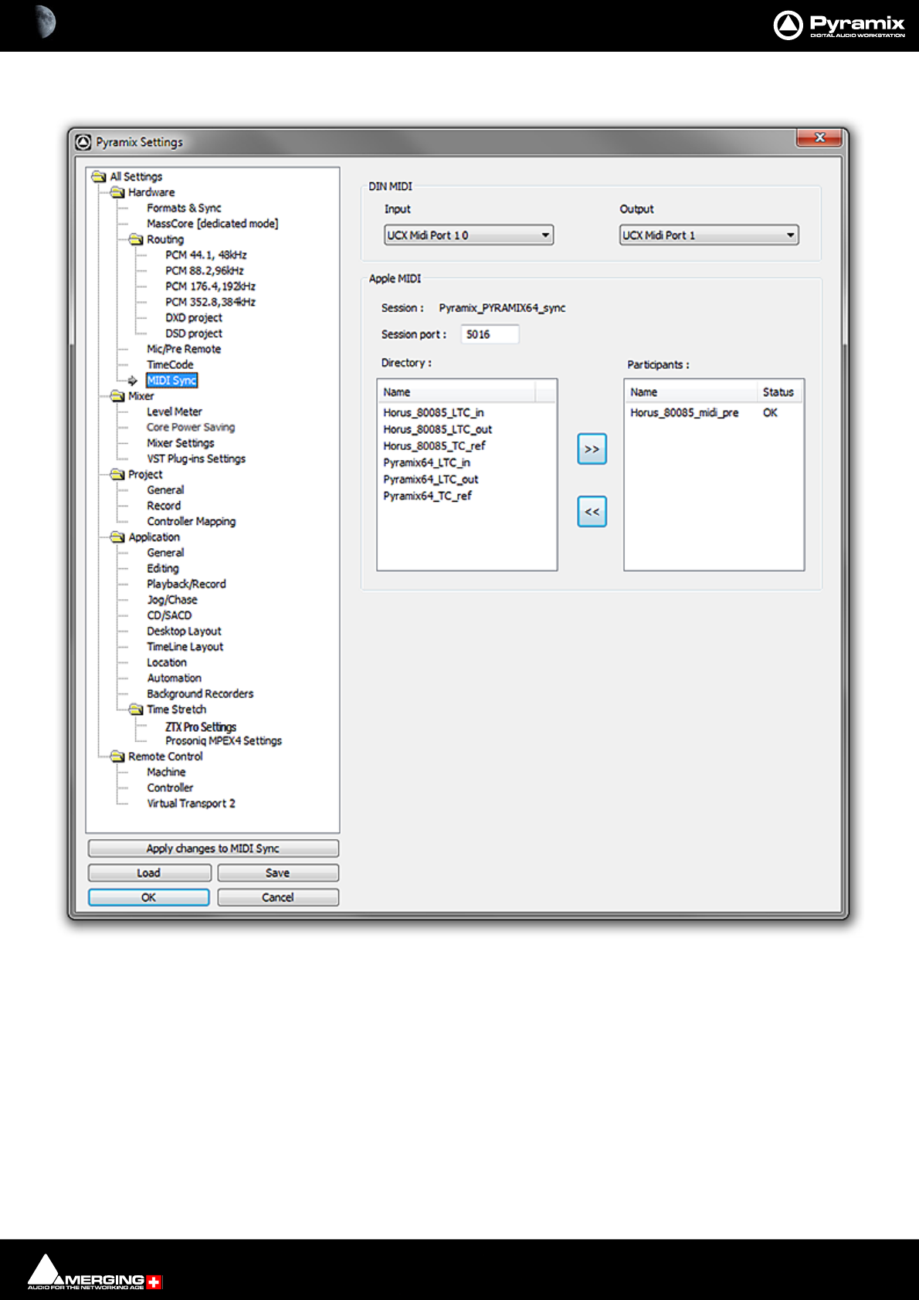Remove participant with << button
Image resolution: width=919 pixels, height=1300 pixels.
click(x=592, y=512)
